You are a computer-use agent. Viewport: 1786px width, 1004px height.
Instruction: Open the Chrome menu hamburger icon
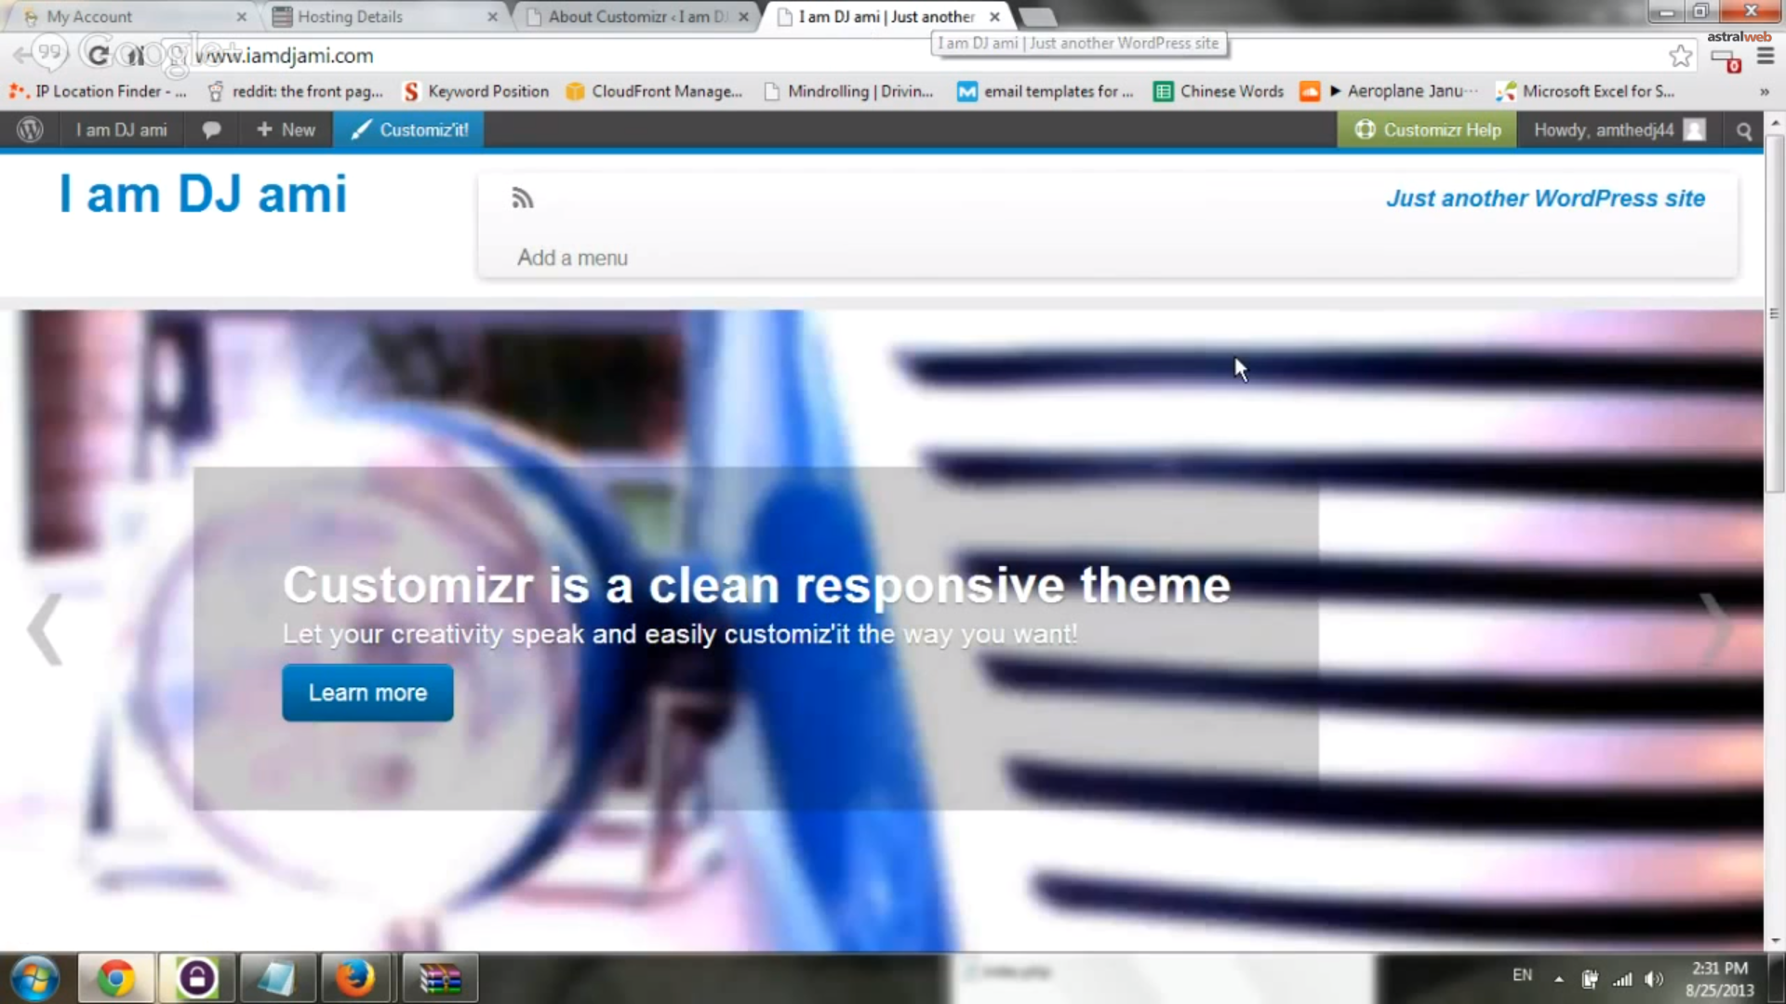1765,57
